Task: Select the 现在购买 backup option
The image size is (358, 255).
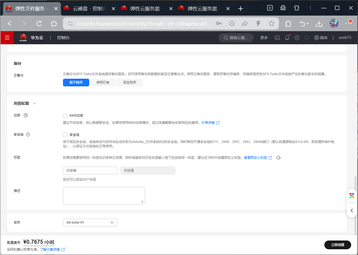Action: pos(130,83)
